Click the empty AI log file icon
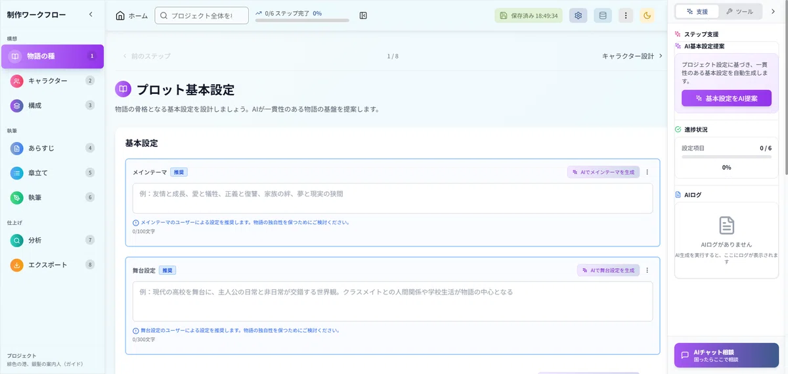This screenshot has height=374, width=788. click(726, 225)
